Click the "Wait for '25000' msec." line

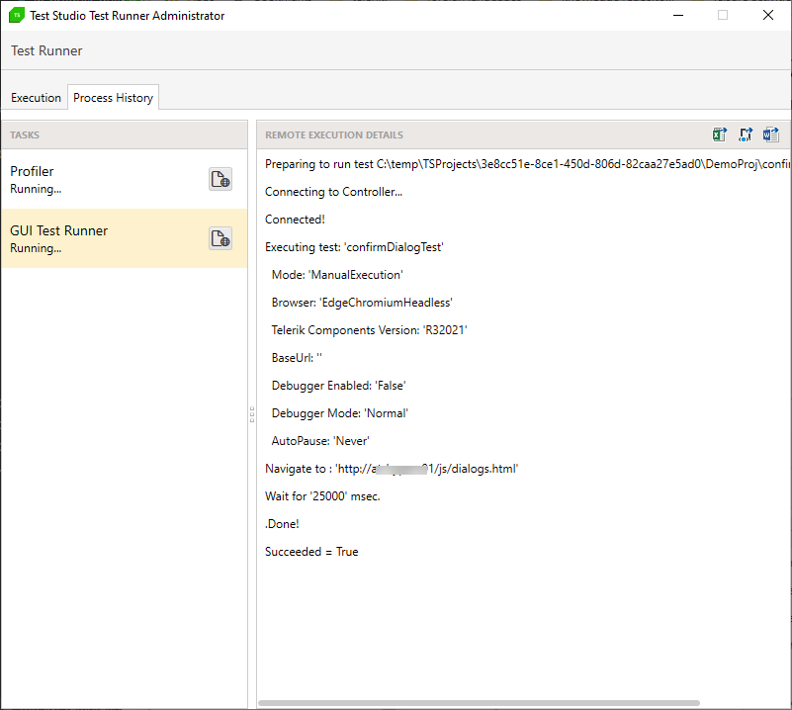click(x=322, y=496)
